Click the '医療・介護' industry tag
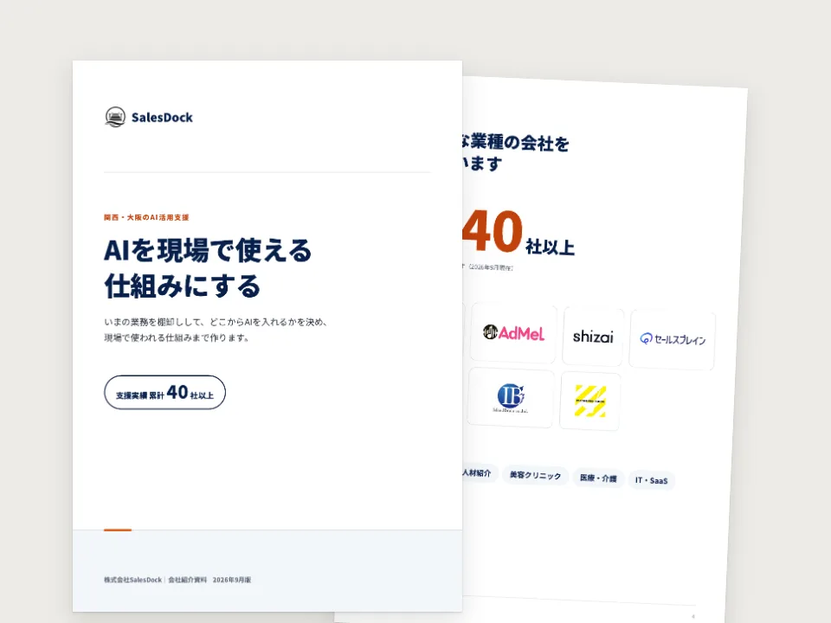The image size is (831, 623). coord(598,478)
